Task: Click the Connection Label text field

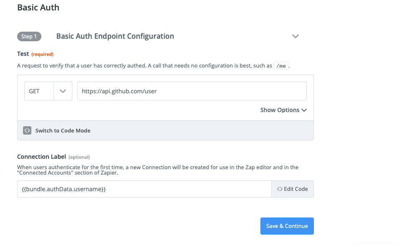Action: pos(144,189)
